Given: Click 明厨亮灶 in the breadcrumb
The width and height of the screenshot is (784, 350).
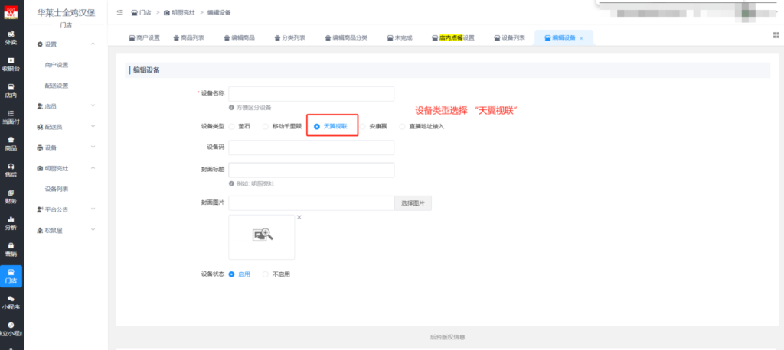Looking at the screenshot, I should [179, 12].
